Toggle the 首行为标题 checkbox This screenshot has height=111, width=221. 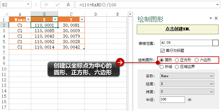162,51
